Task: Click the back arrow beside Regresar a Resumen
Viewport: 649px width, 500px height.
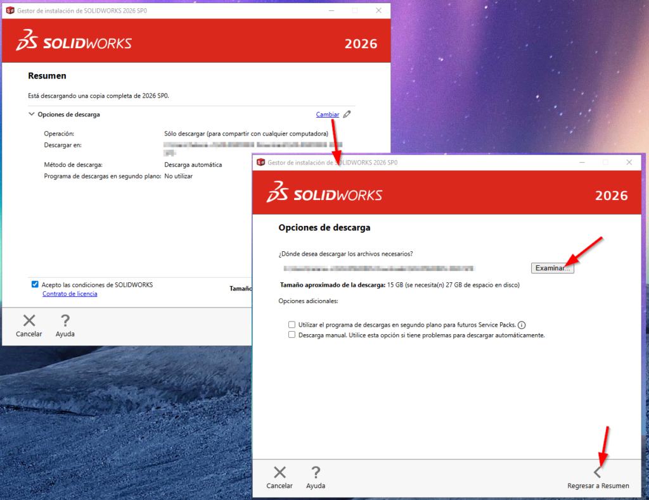Action: coord(596,472)
